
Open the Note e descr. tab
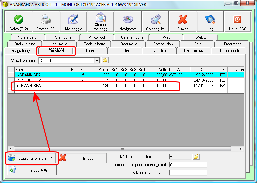point(28,37)
